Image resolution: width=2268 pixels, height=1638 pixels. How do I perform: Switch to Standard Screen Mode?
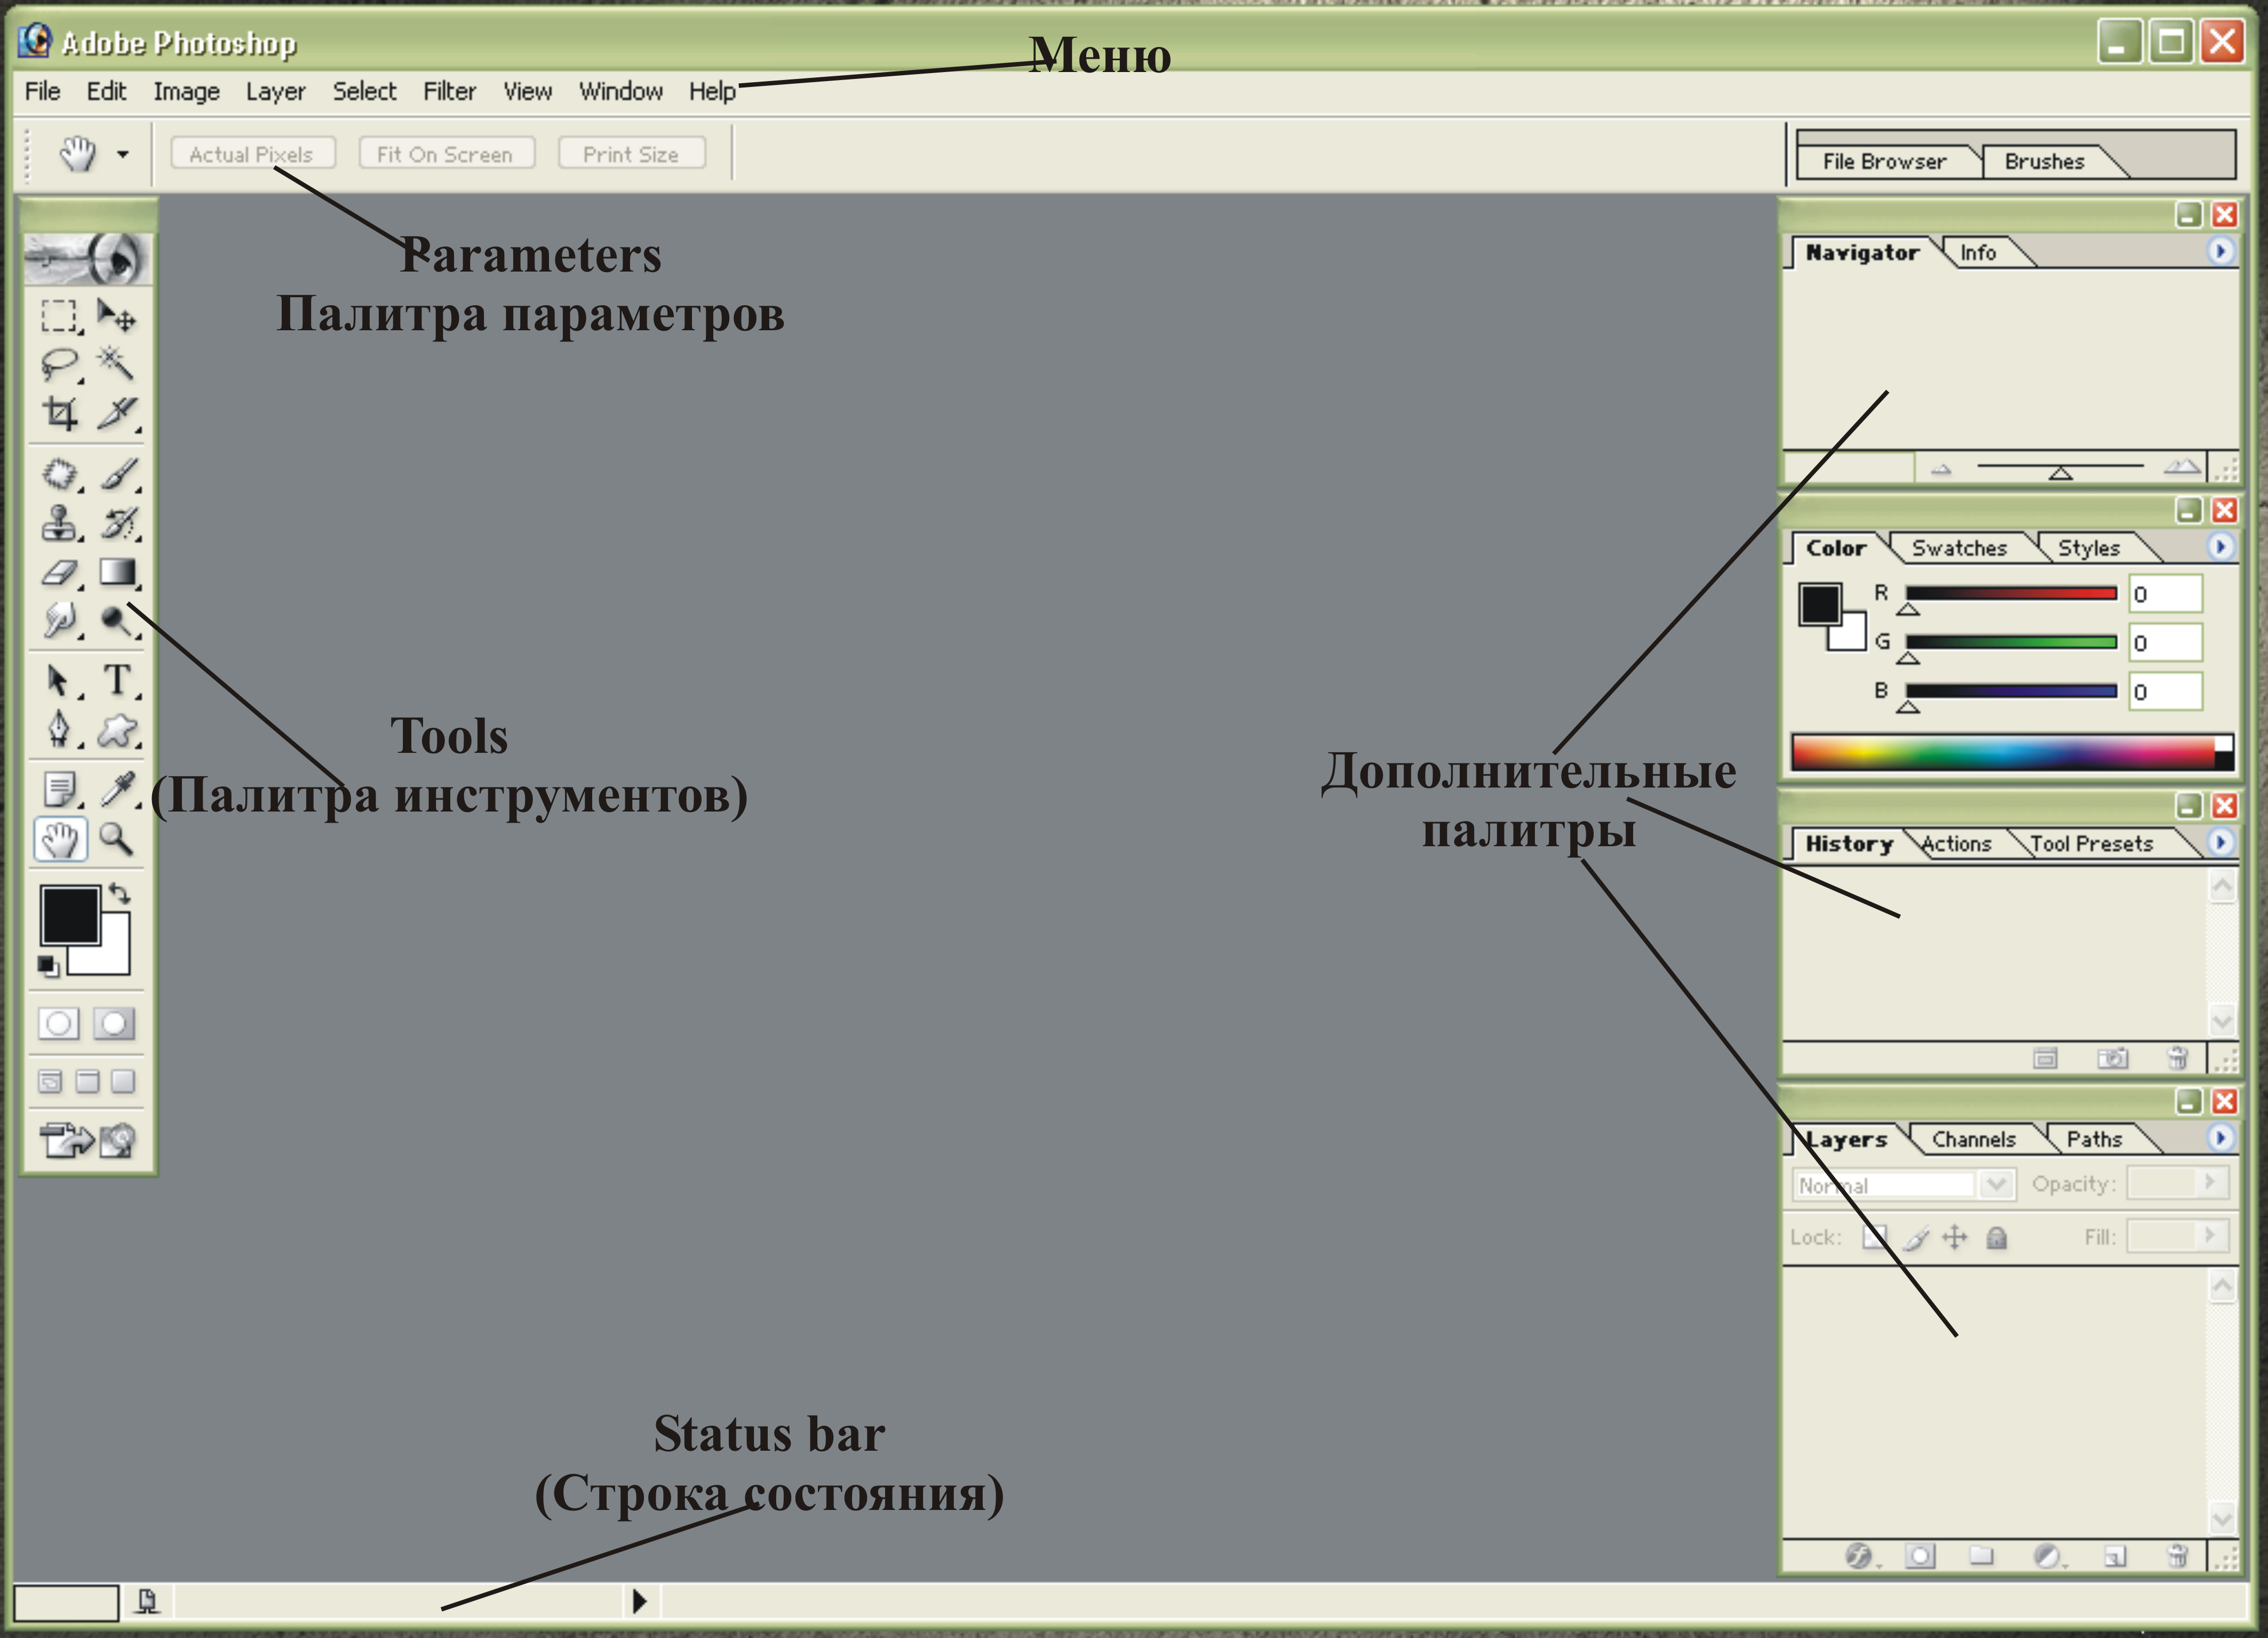[50, 1081]
